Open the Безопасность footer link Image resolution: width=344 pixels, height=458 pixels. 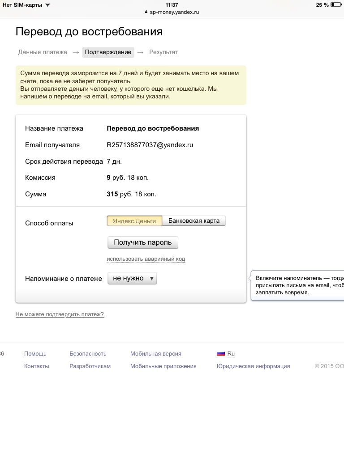pos(88,354)
